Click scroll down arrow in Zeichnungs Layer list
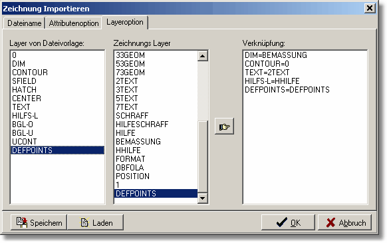Viewport: 387px width, 243px height. [203, 198]
